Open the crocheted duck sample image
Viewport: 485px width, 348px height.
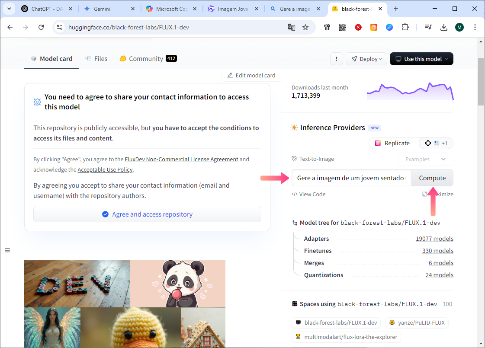click(131, 328)
